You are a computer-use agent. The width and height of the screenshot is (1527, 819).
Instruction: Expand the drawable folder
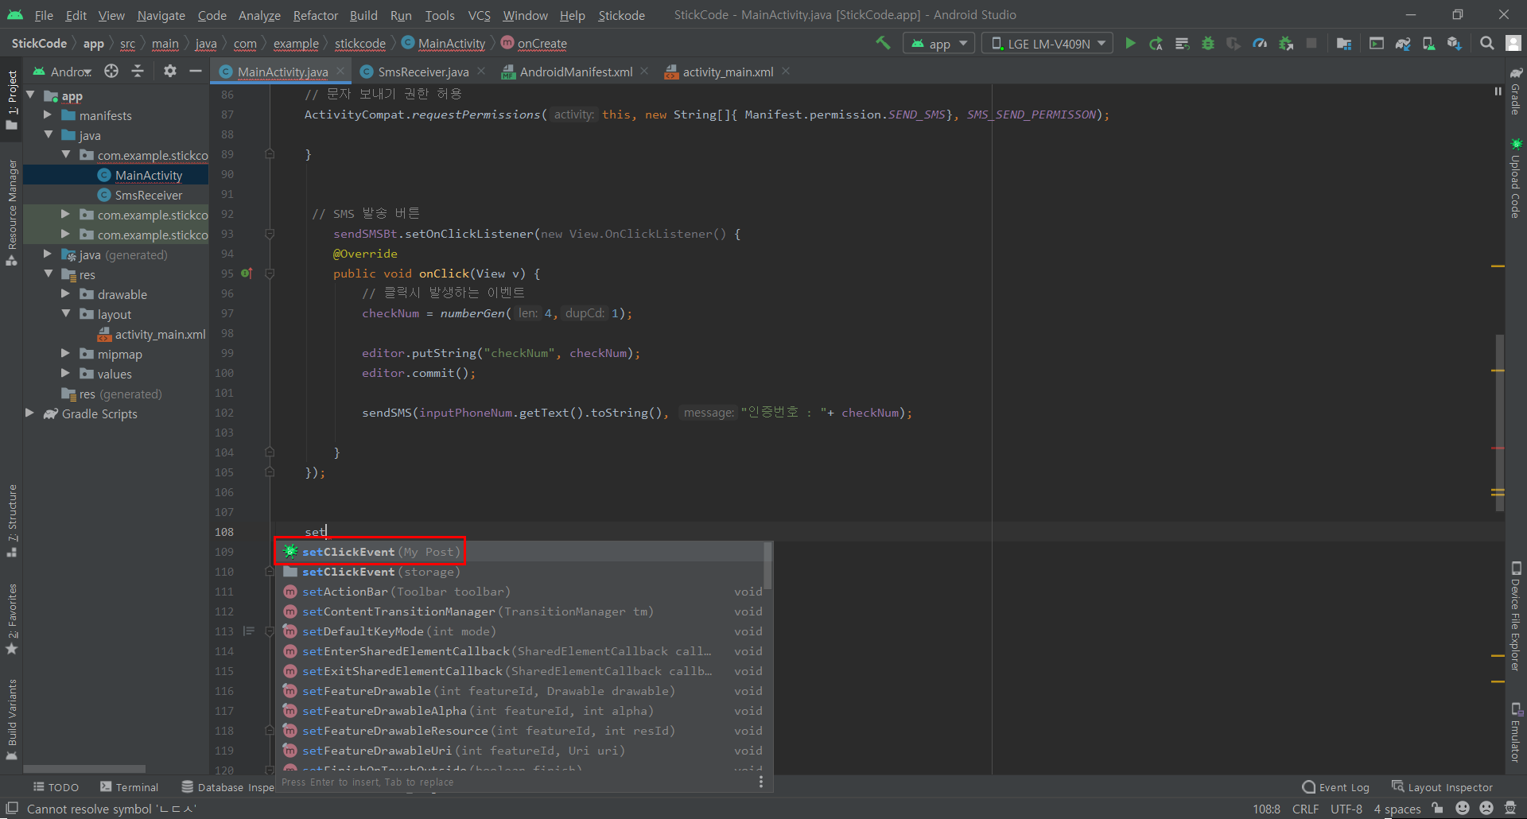(x=66, y=294)
